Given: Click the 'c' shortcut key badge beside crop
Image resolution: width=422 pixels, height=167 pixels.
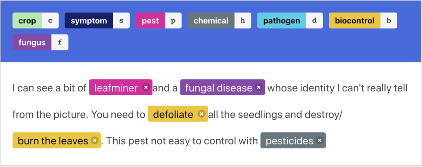Looking at the screenshot, I should (50, 21).
